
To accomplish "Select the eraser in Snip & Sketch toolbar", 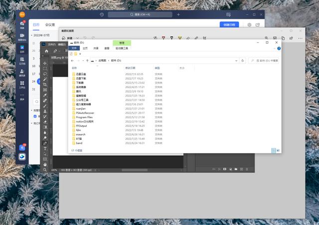I will pyautogui.click(x=188, y=38).
